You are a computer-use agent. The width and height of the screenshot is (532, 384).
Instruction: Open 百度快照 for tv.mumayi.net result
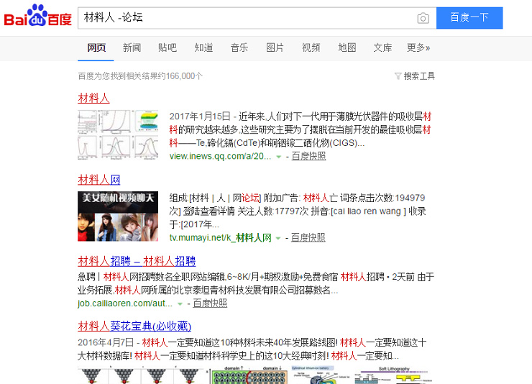click(308, 237)
